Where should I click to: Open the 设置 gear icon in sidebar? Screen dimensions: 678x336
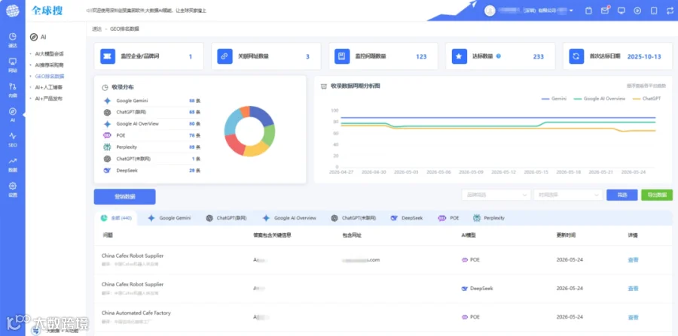(13, 189)
